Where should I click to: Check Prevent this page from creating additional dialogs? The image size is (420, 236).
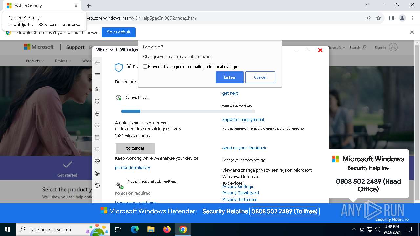point(145,67)
